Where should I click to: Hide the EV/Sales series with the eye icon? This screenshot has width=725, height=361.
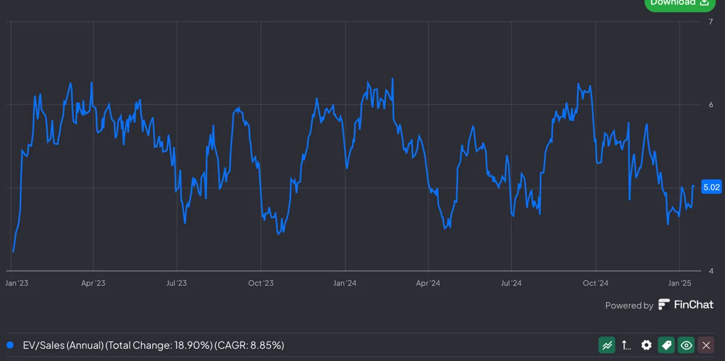pos(686,345)
